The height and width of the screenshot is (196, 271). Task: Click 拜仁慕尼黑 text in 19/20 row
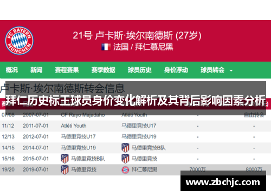144,169
